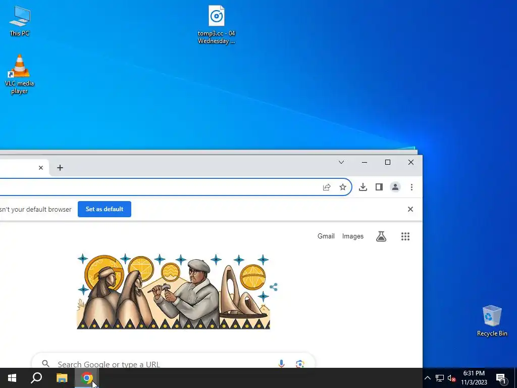Click the muted volume tray icon
Viewport: 517px width, 388px height.
451,378
